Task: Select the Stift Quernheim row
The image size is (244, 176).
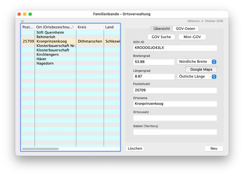Action: (x=50, y=33)
